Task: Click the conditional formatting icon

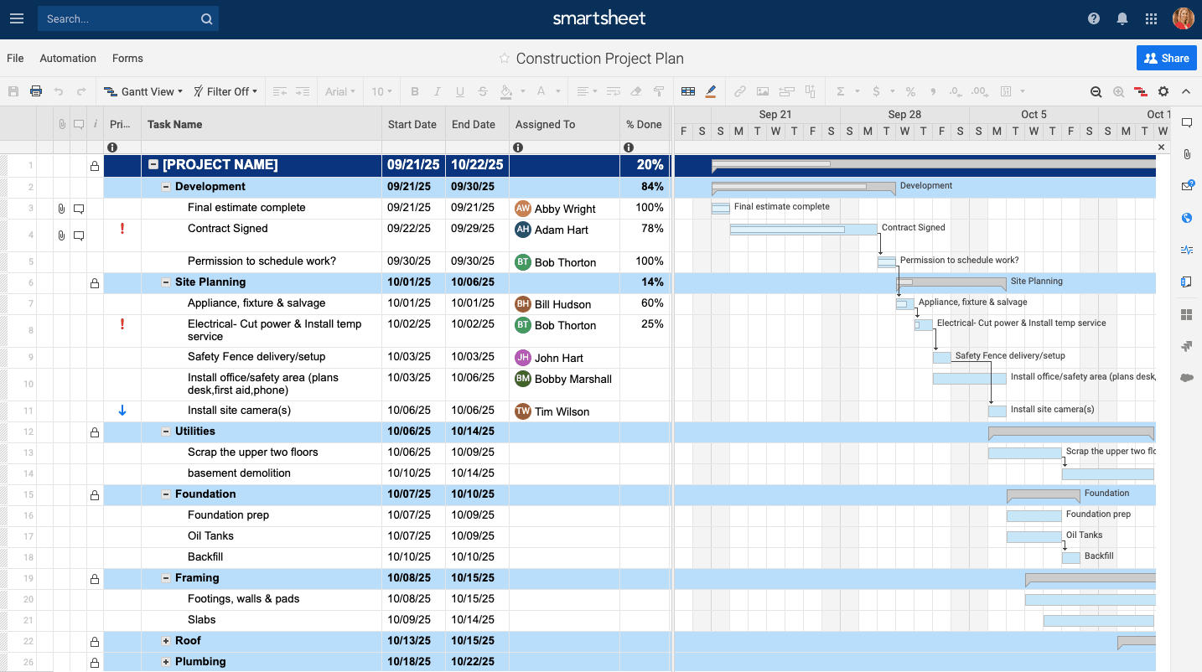Action: [x=688, y=91]
